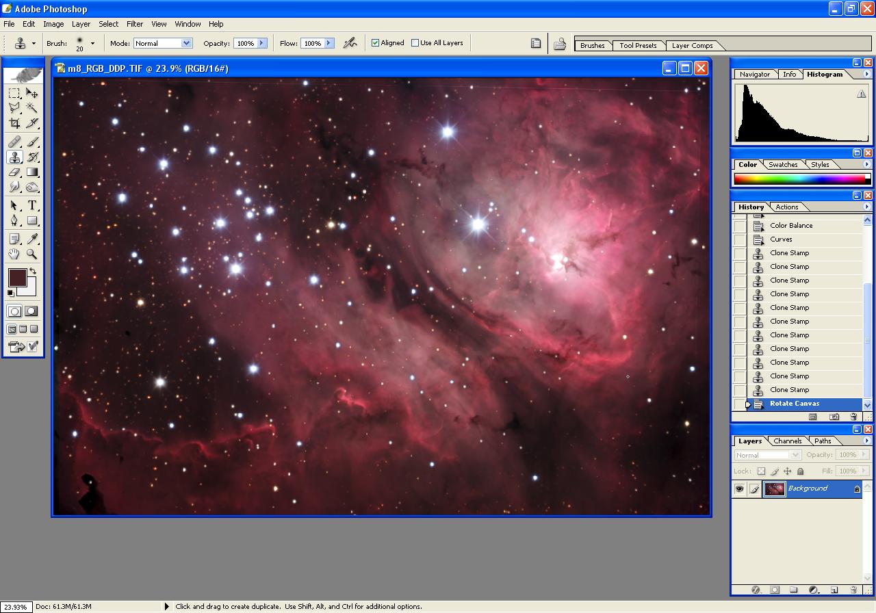Activate the Eyedropper tool
876x613 pixels.
[x=31, y=238]
